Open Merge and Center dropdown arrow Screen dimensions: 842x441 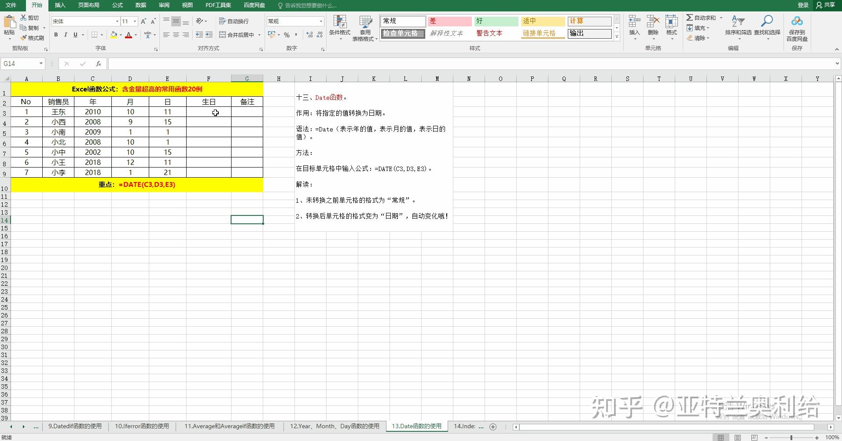point(259,35)
